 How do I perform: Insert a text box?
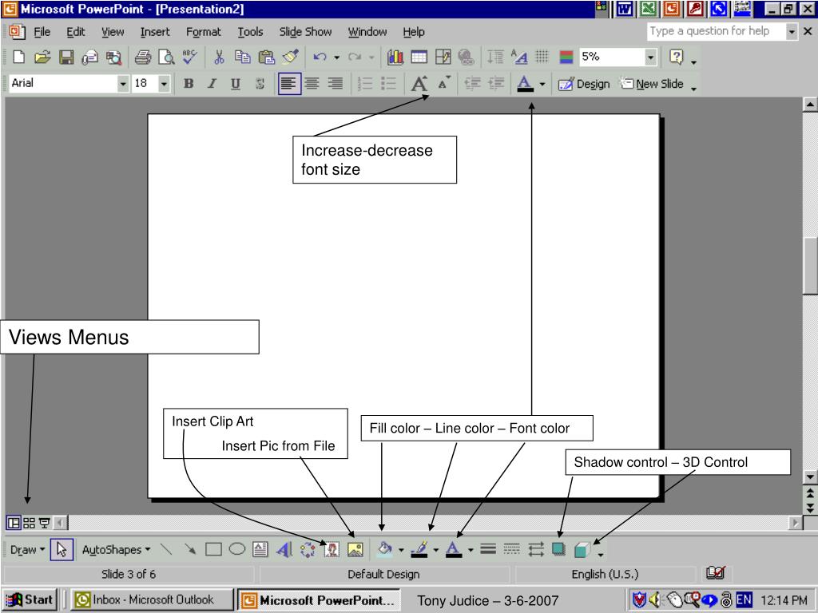tap(260, 549)
